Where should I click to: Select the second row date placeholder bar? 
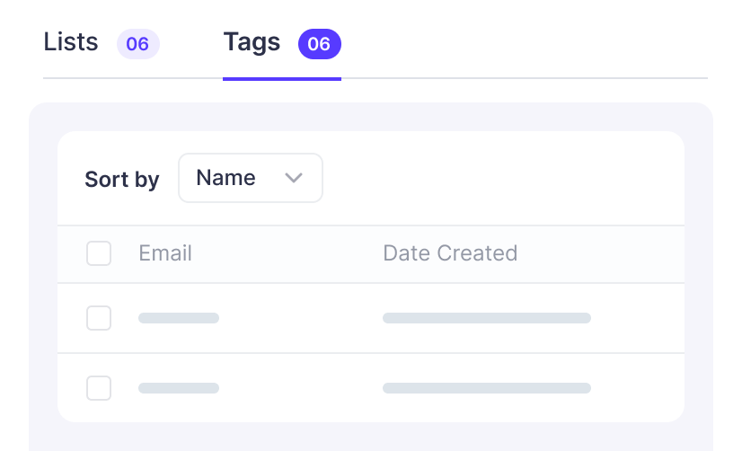pos(486,388)
